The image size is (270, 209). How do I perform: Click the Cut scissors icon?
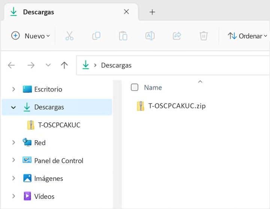coord(69,36)
